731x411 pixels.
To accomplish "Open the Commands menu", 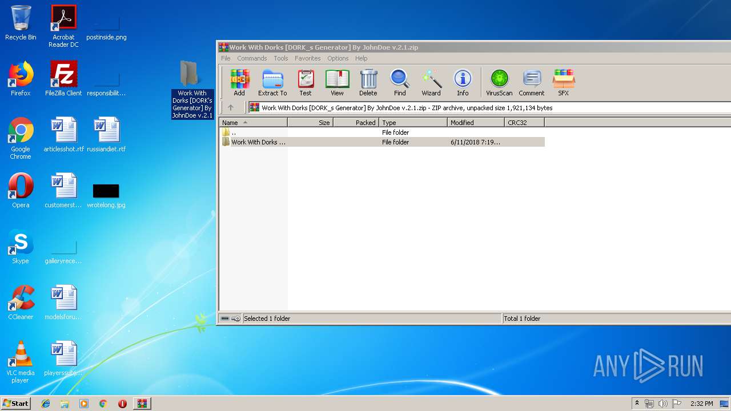I will click(252, 58).
